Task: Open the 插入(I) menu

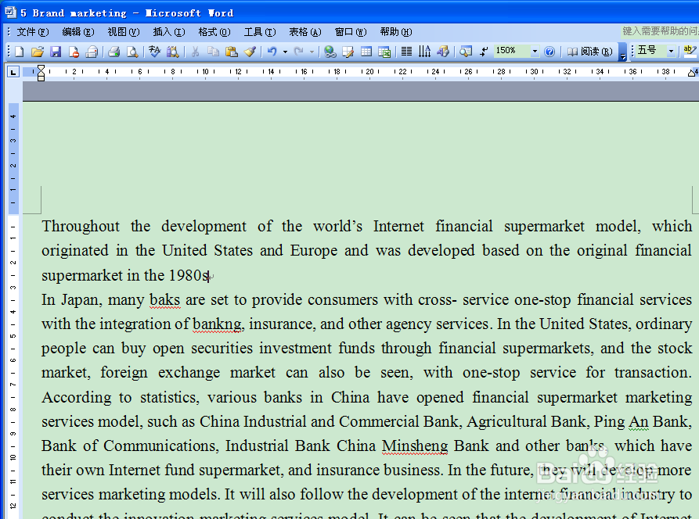Action: tap(169, 32)
